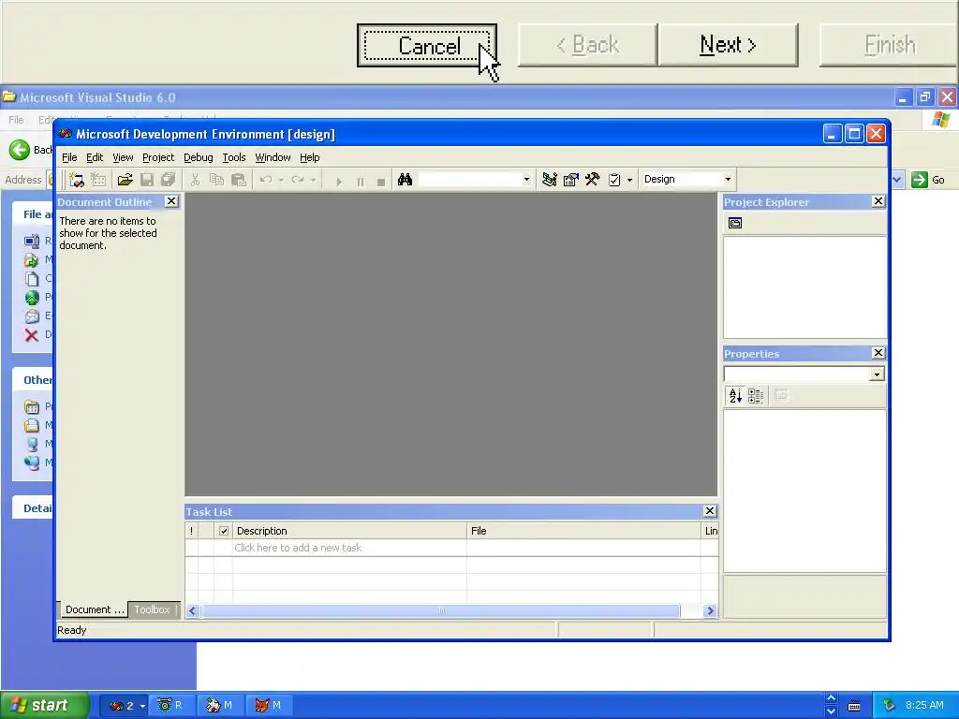Click the Project Explorer toolbar icon

[549, 179]
